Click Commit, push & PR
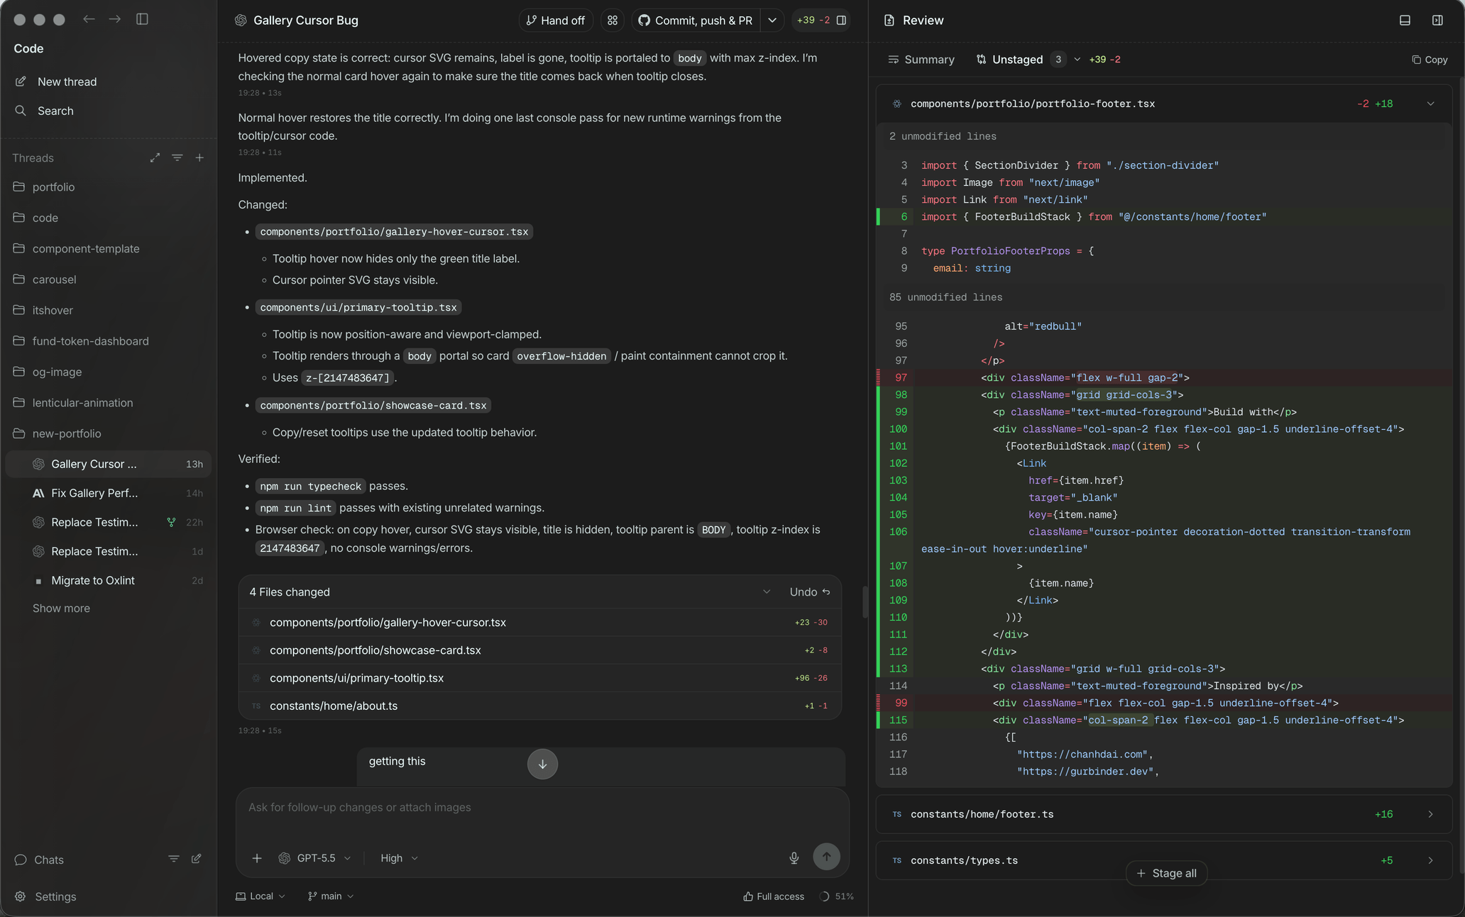 coord(696,21)
